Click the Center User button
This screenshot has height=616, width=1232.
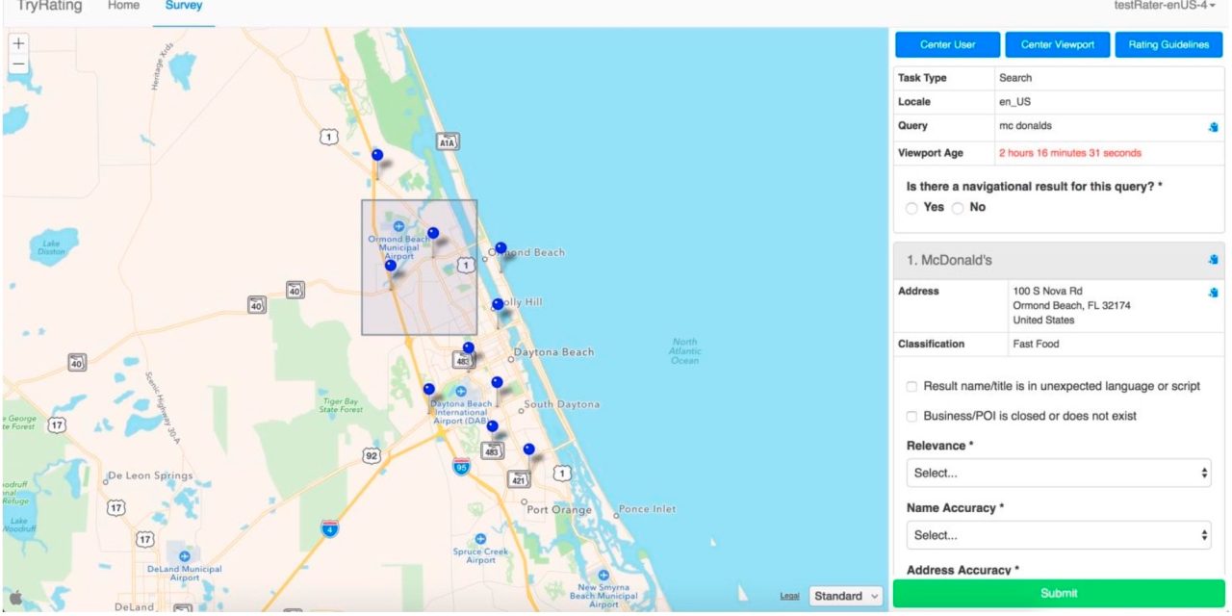pyautogui.click(x=947, y=44)
